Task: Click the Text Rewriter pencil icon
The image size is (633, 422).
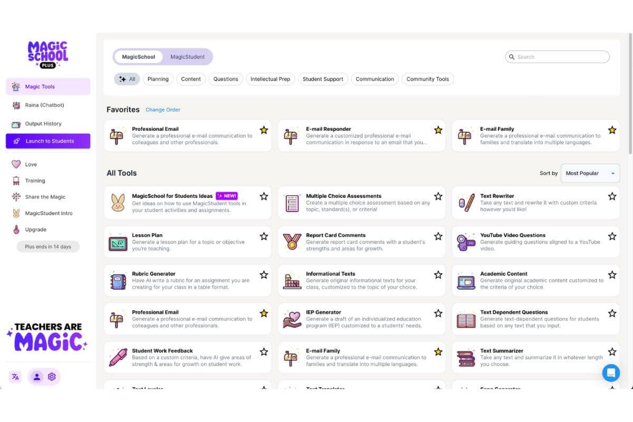Action: 466,203
